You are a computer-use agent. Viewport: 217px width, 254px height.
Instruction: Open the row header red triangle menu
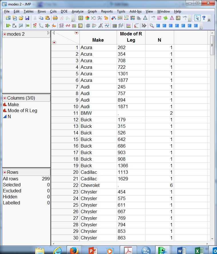click(x=54, y=43)
